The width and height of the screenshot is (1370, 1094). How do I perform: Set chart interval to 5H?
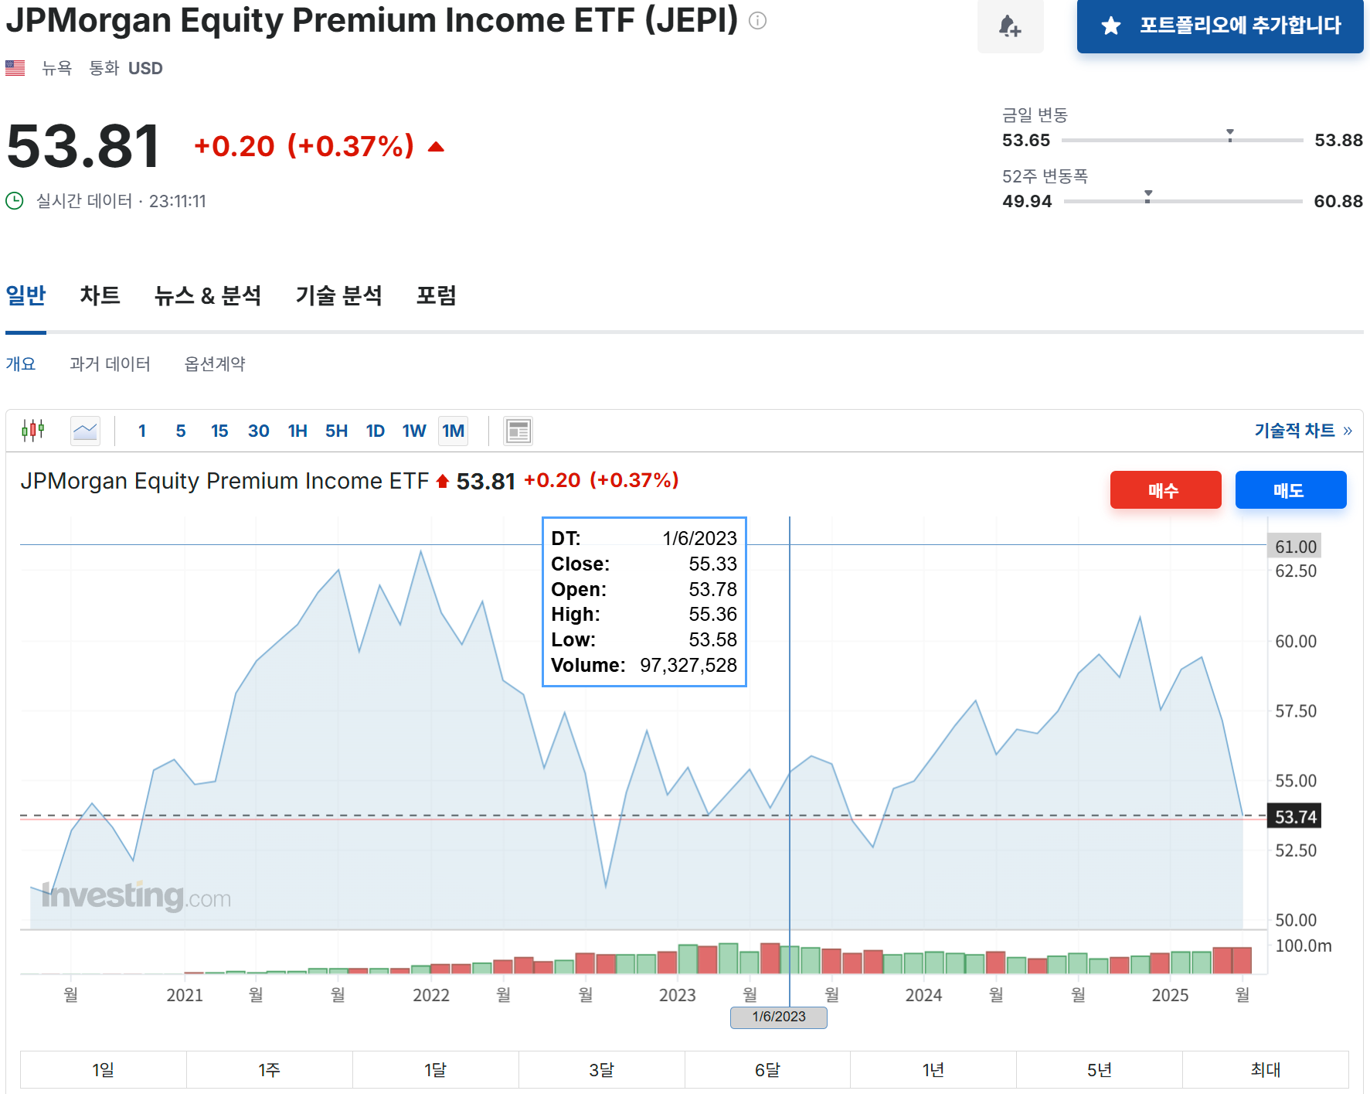(x=336, y=431)
